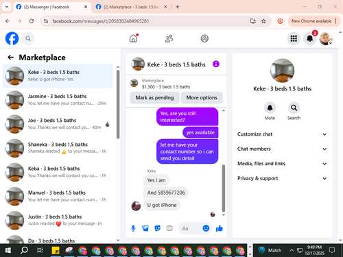The image size is (343, 257).
Task: Click the install app icon in address bar
Action: point(252,21)
